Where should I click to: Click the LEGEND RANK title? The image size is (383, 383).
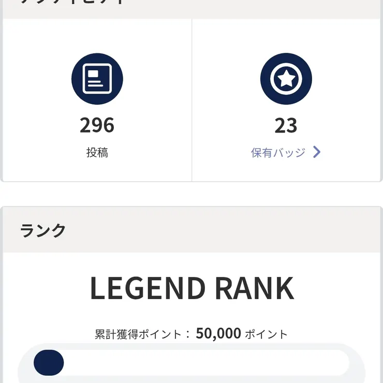click(x=192, y=288)
